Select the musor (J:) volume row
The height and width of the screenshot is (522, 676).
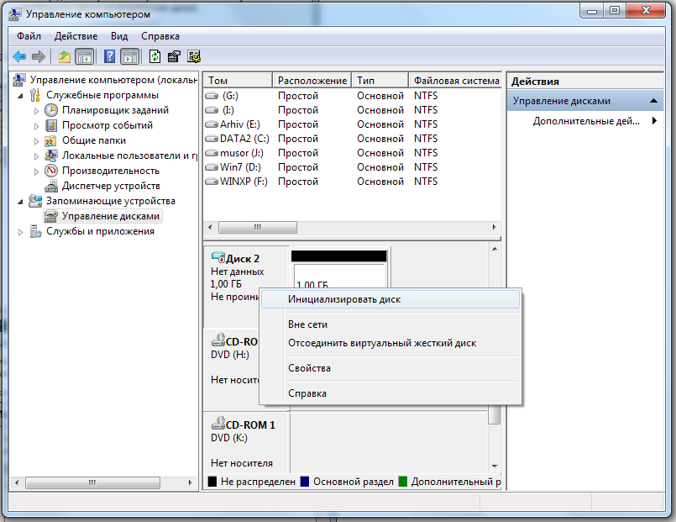(x=352, y=153)
